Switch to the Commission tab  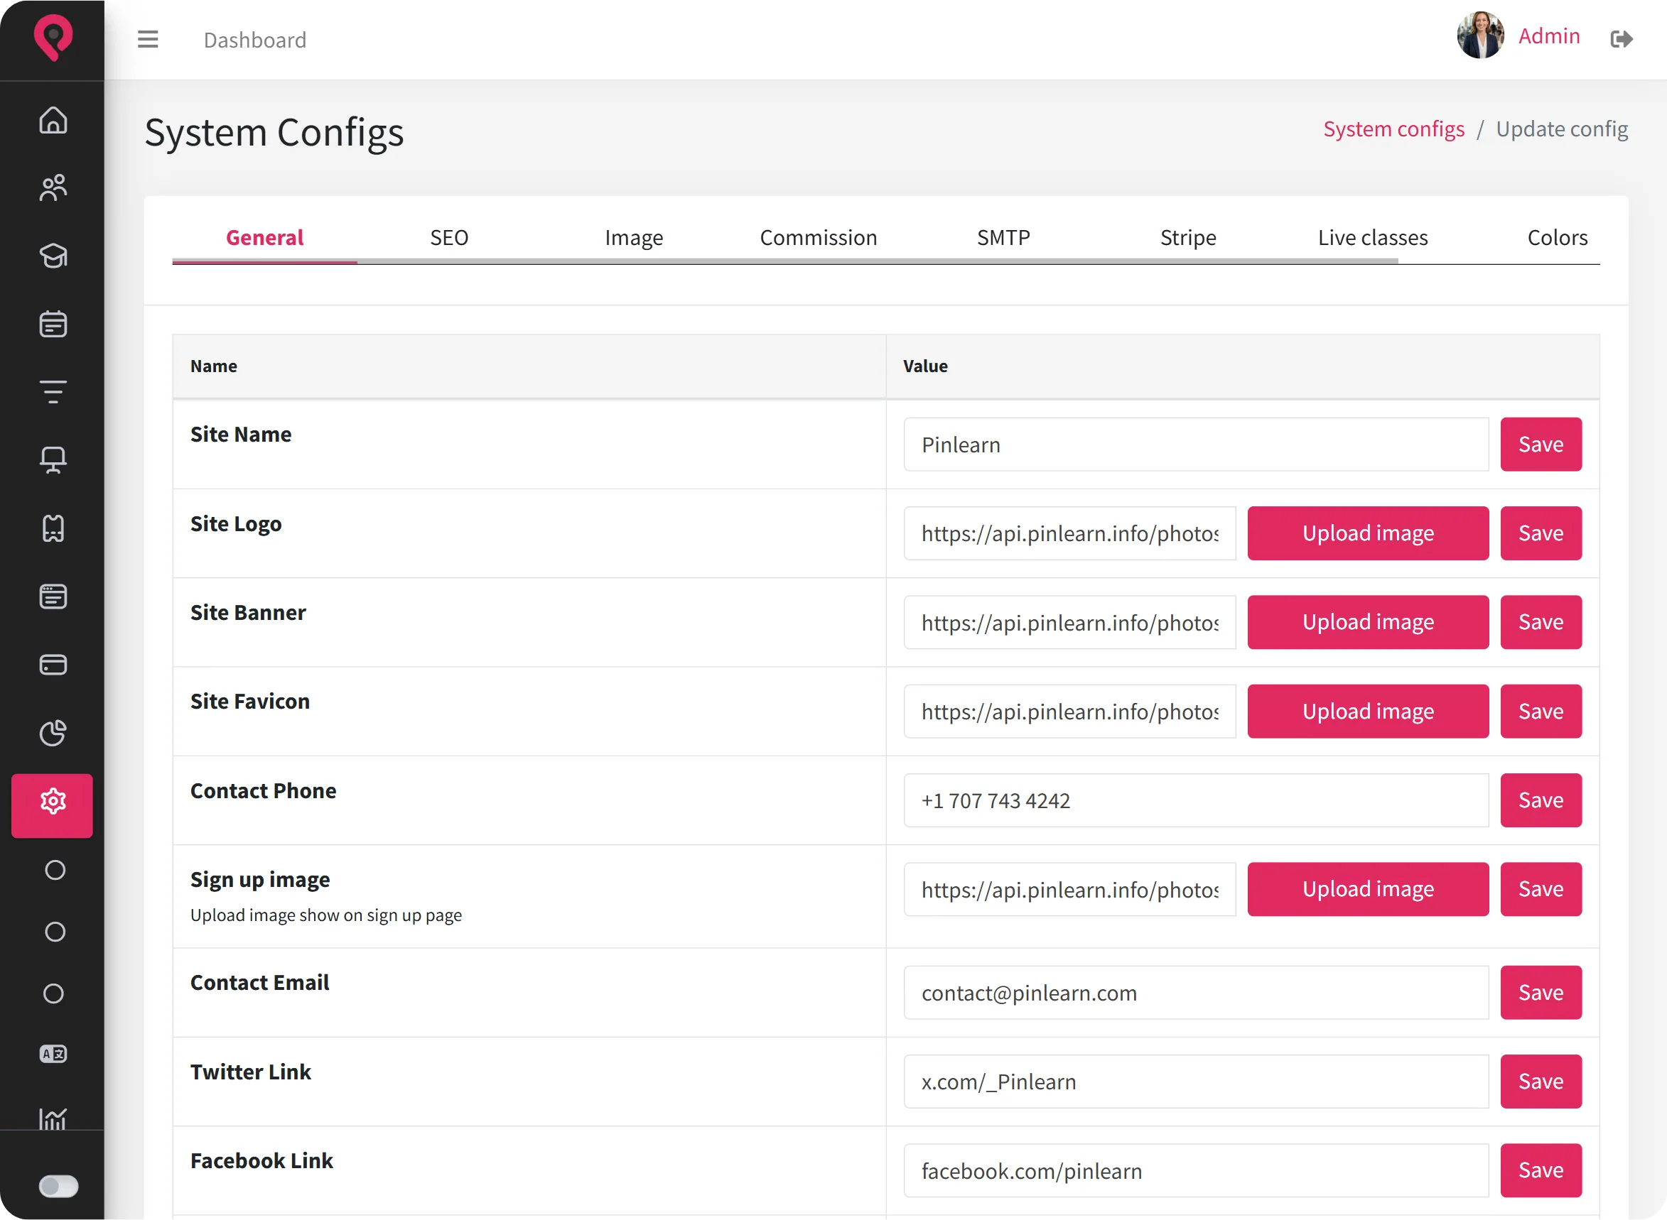[819, 238]
